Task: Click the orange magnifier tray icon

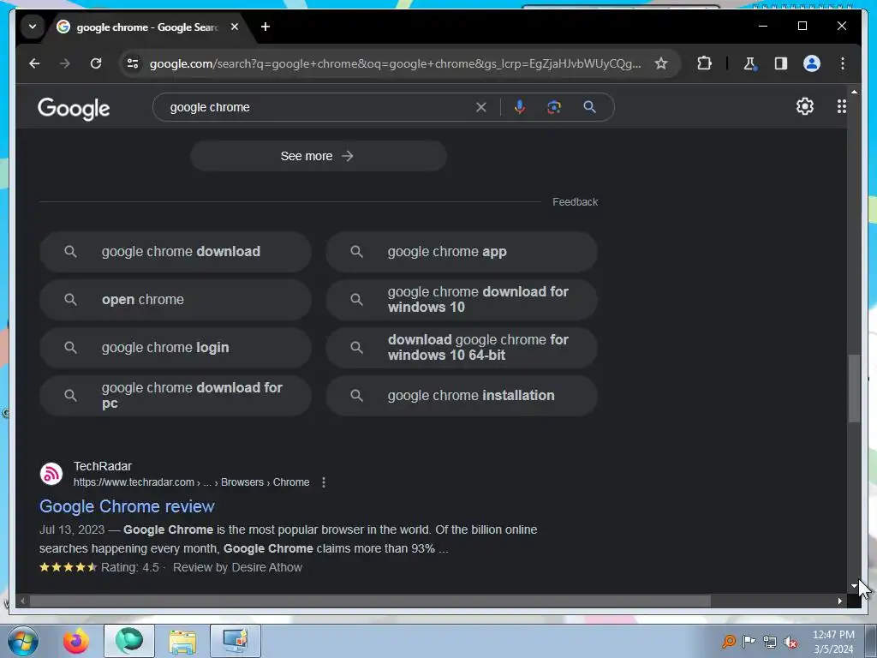Action: click(728, 642)
